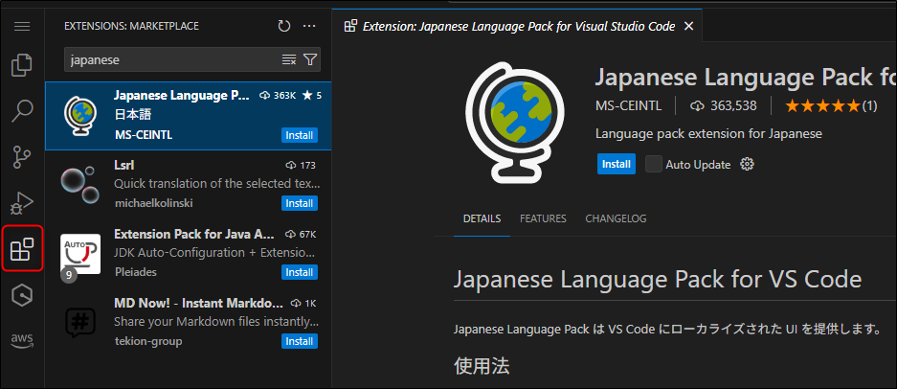Switch to the Features tab
Viewport: 897px width, 389px height.
click(x=543, y=218)
